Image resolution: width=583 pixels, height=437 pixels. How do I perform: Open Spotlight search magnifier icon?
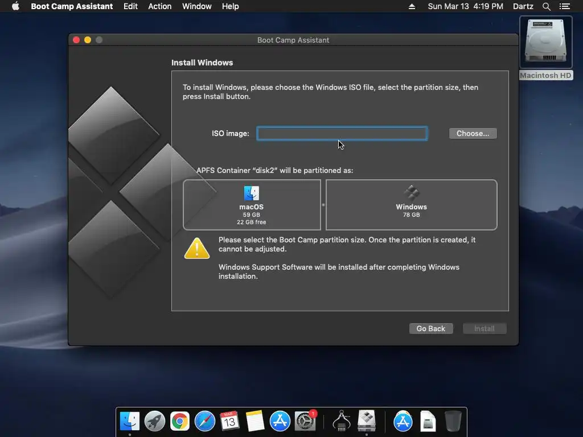point(546,6)
